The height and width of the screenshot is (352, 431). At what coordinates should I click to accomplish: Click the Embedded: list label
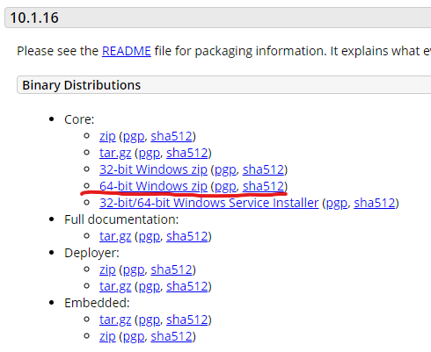(x=97, y=303)
